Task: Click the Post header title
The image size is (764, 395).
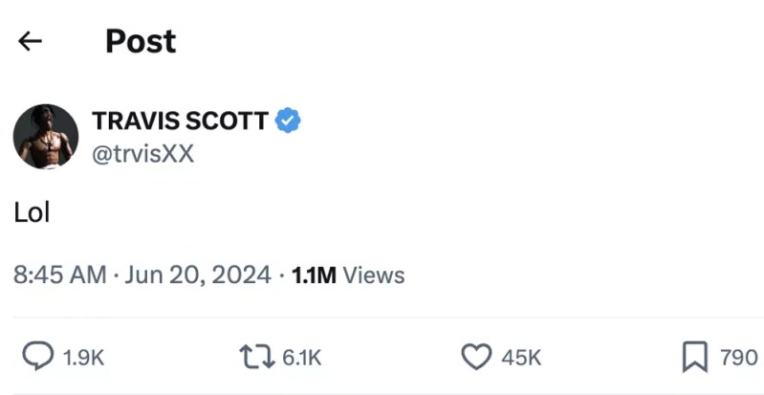Action: [141, 41]
